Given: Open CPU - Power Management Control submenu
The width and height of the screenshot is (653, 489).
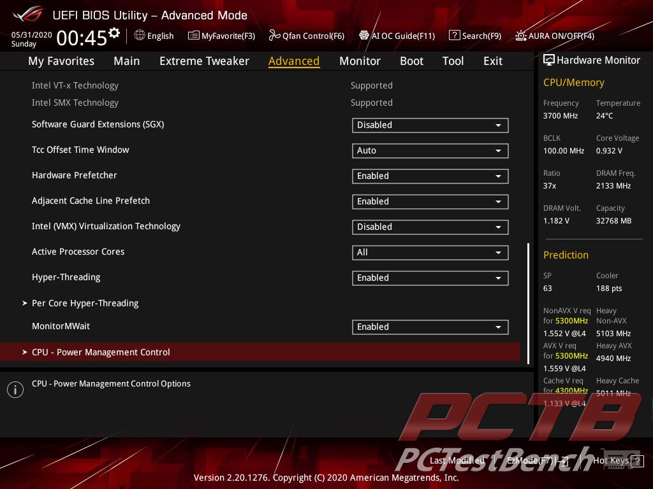Looking at the screenshot, I should pos(260,352).
